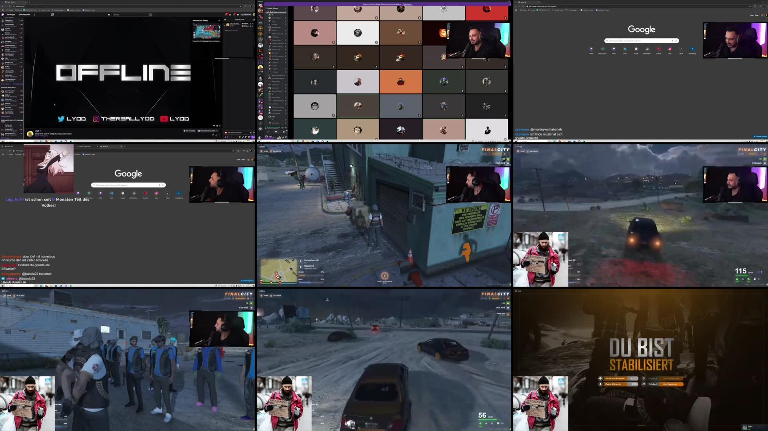Click the Gmail link in top-right Google frame
768x431 pixels.
pos(752,15)
